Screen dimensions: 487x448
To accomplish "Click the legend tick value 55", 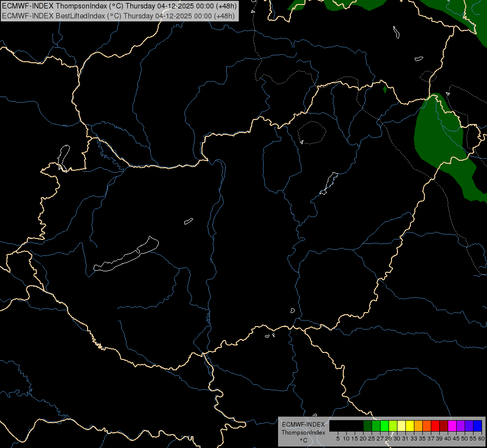I will [x=473, y=439].
